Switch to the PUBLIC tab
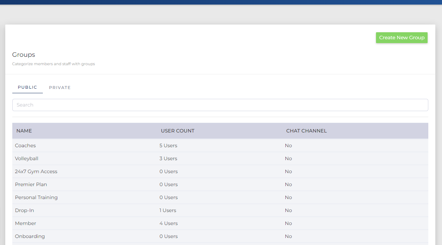This screenshot has width=442, height=245. [27, 87]
